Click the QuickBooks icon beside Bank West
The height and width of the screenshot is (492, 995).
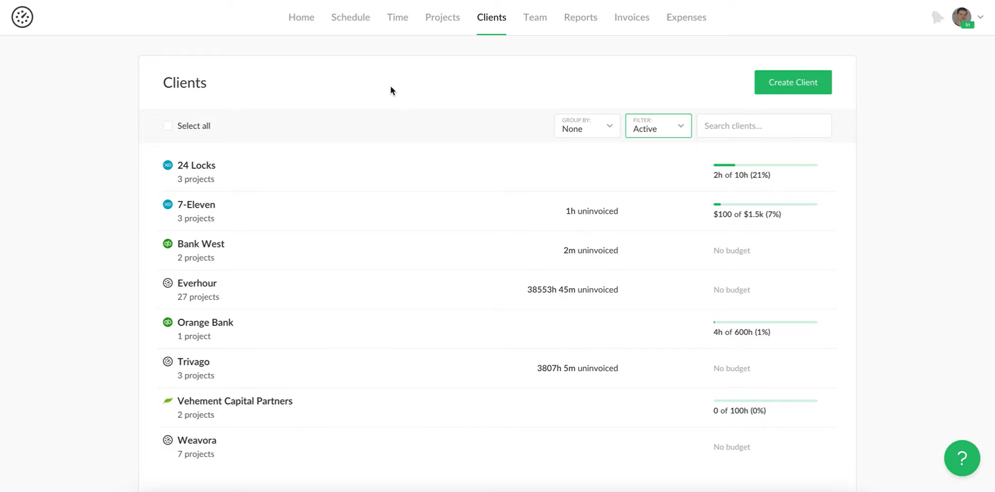168,243
